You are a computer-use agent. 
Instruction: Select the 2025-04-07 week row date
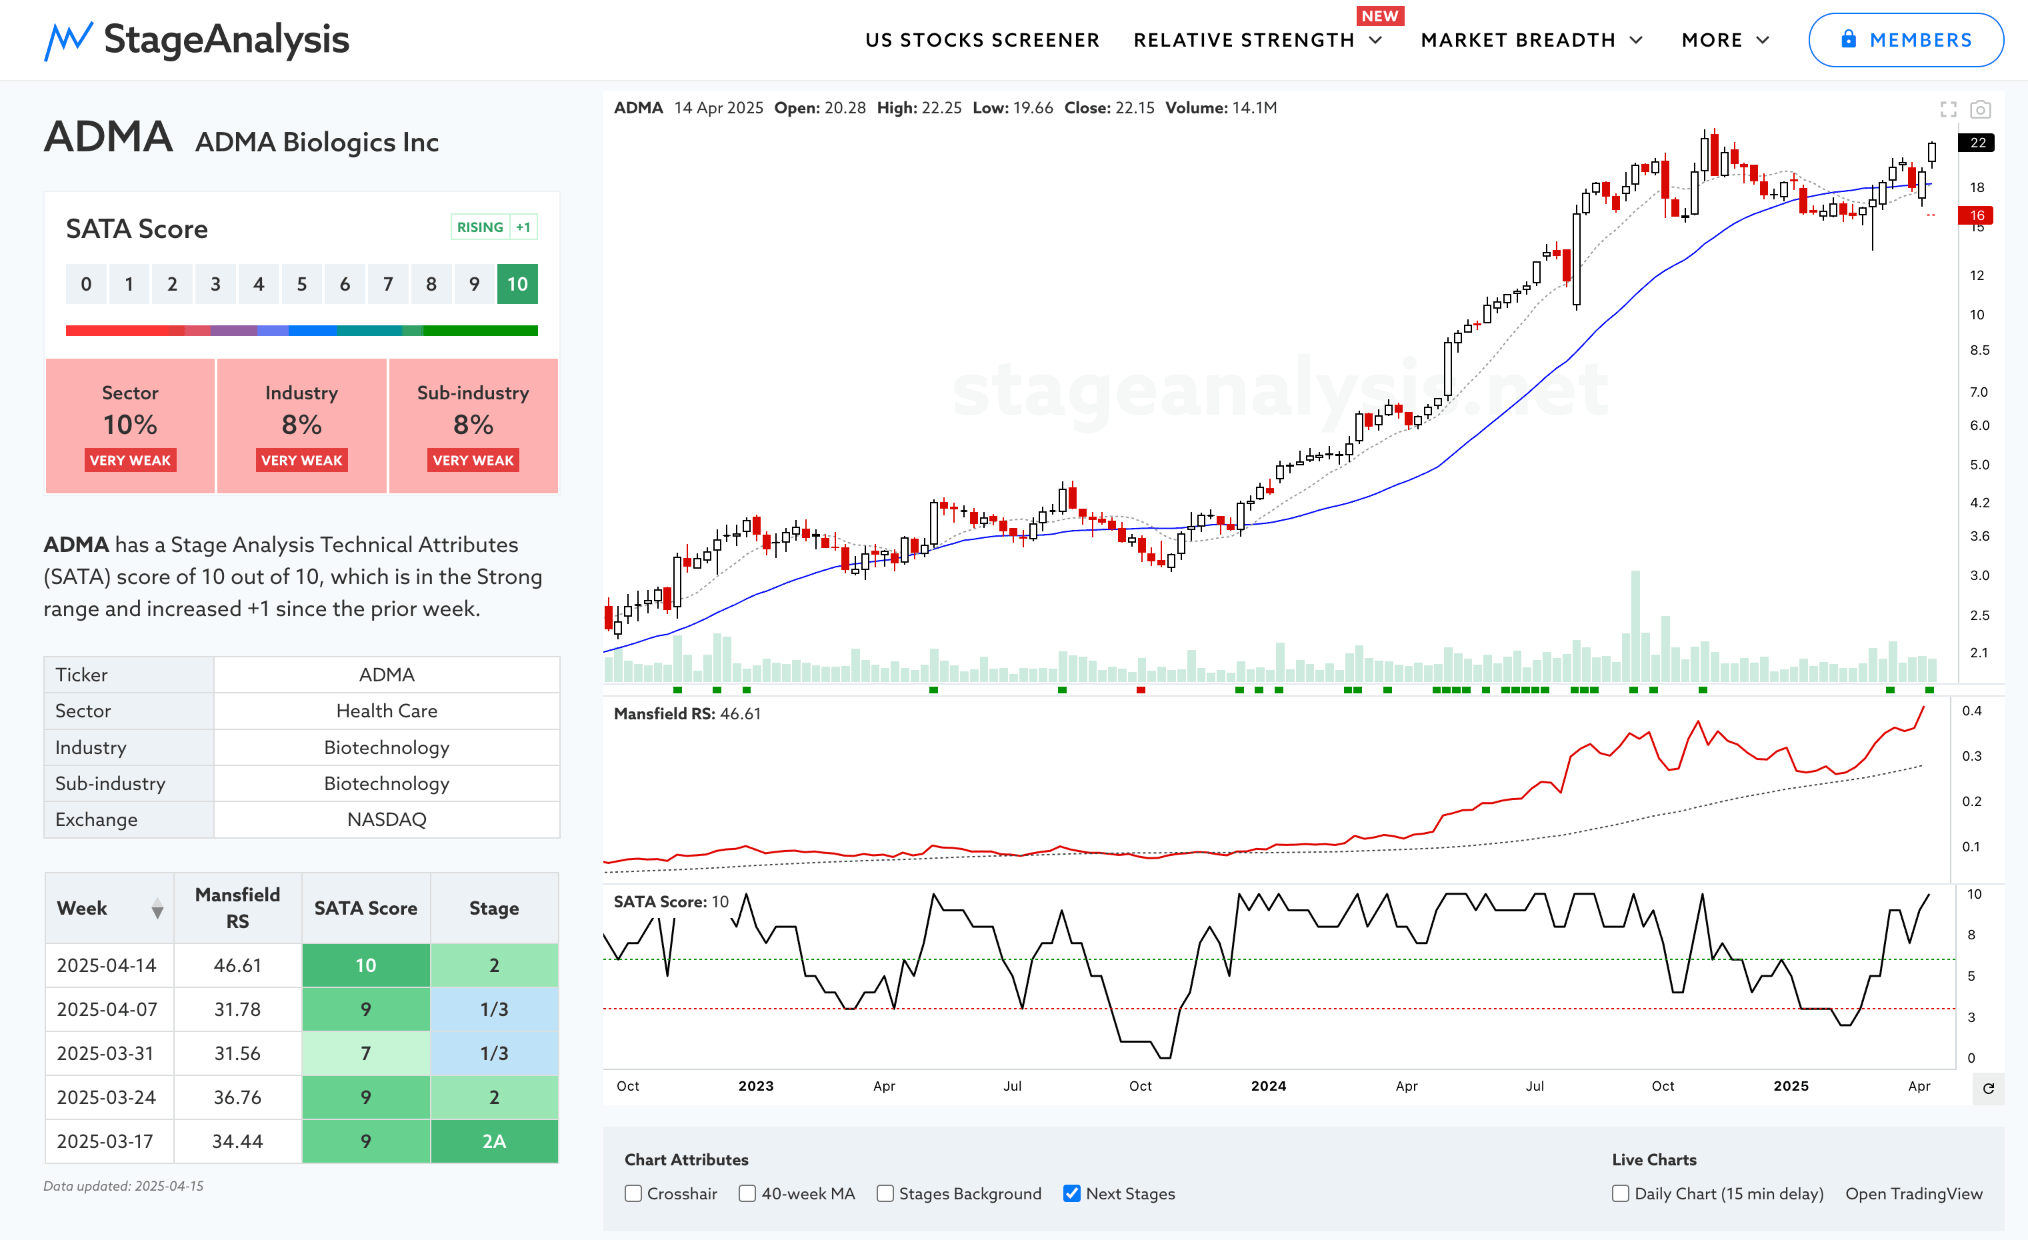[106, 1009]
